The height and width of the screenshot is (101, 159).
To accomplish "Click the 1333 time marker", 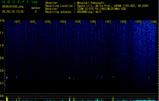I will point(48,22).
